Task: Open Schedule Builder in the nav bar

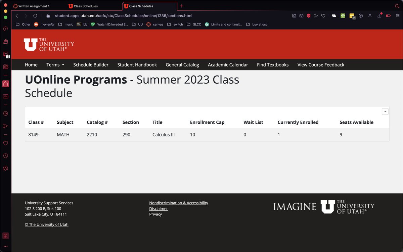Action: 91,65
